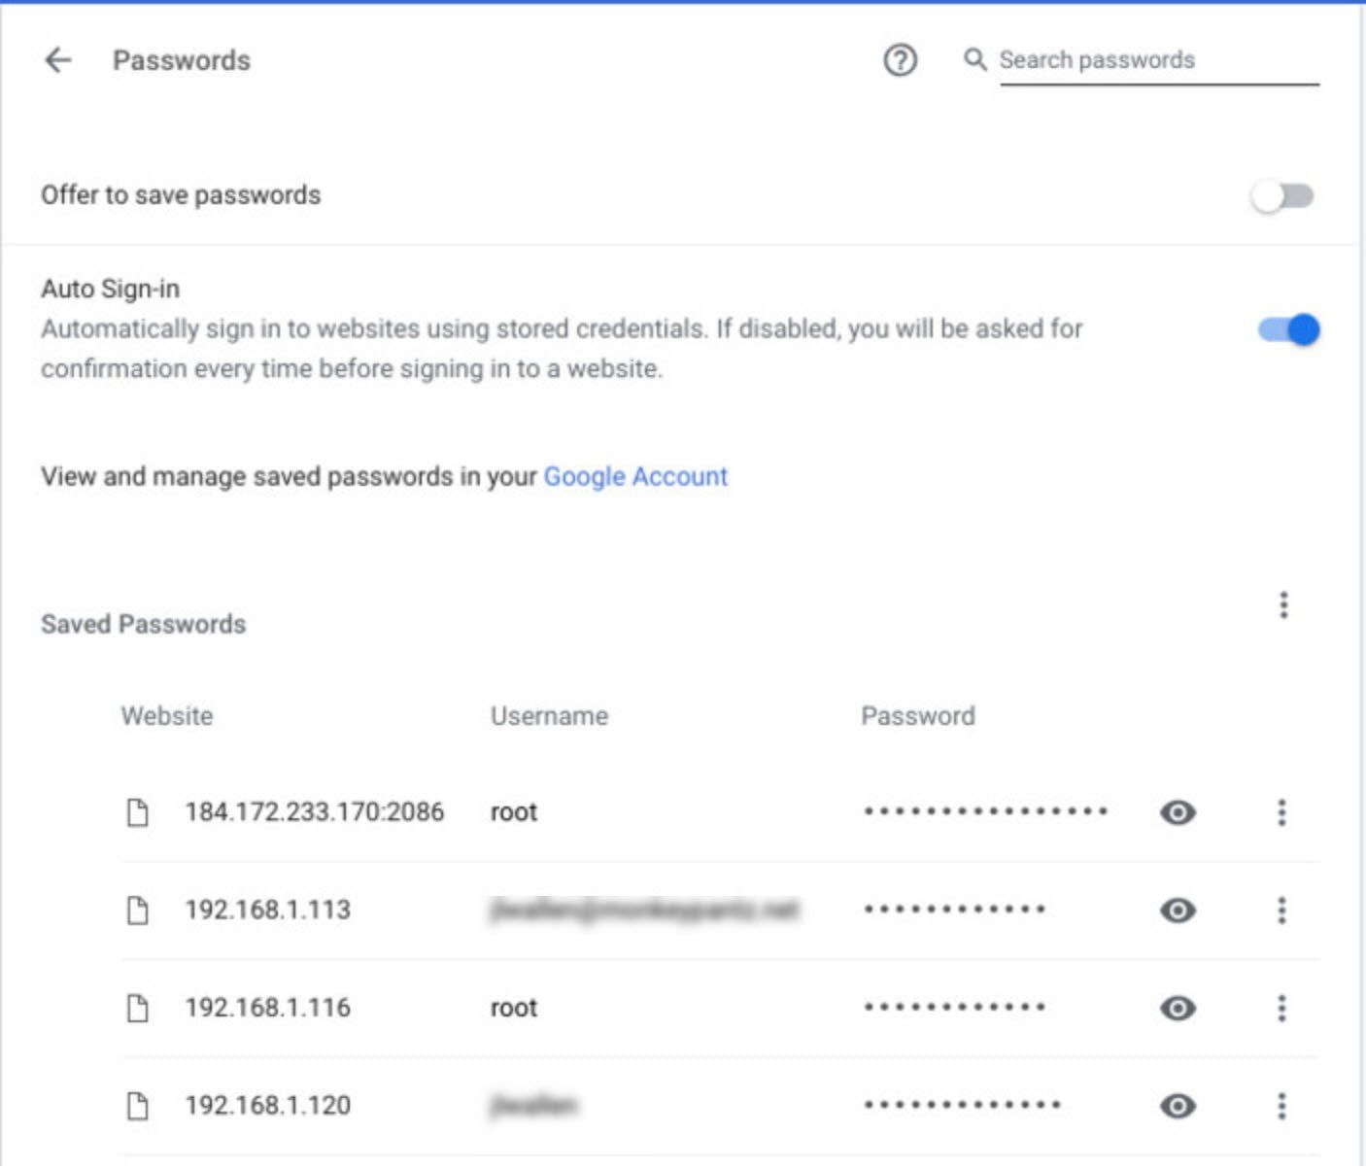Click the Passwords page title
The image size is (1366, 1168).
[181, 59]
